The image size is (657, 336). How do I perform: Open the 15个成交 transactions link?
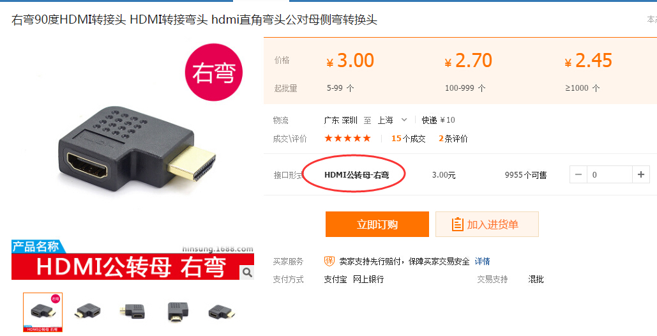[409, 139]
